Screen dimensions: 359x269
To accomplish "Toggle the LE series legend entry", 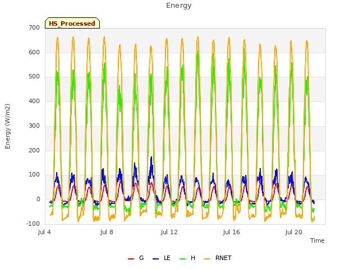I will pyautogui.click(x=162, y=258).
